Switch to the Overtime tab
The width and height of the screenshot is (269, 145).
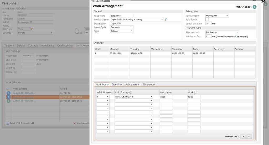(117, 85)
